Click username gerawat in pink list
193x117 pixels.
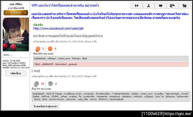coord(73,64)
